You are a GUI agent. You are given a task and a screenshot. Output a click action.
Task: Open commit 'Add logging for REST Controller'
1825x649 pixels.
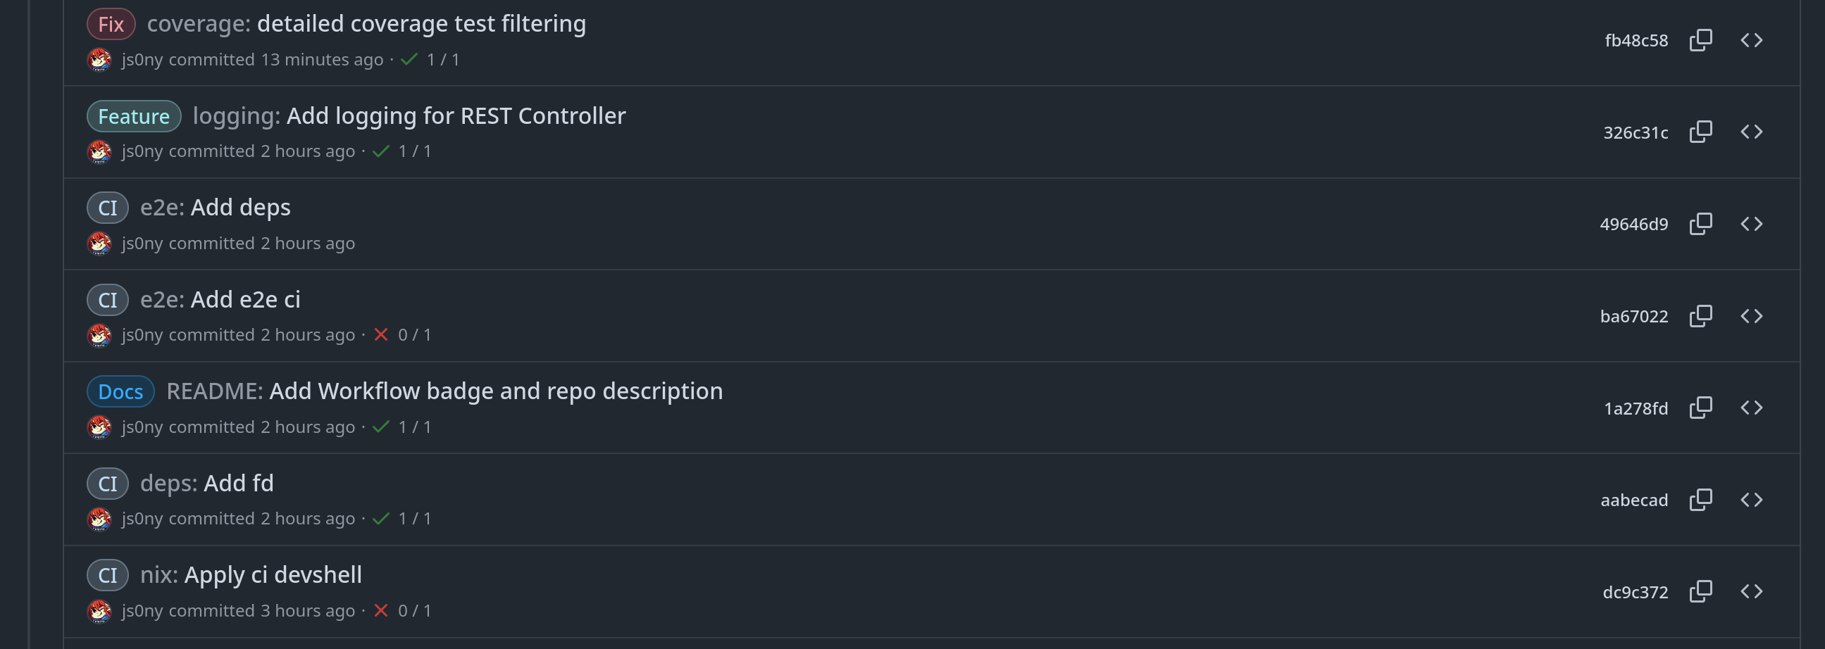pos(456,116)
